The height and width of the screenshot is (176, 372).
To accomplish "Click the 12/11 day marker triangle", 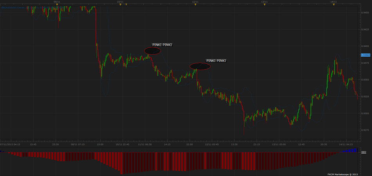I will [x=195, y=4].
